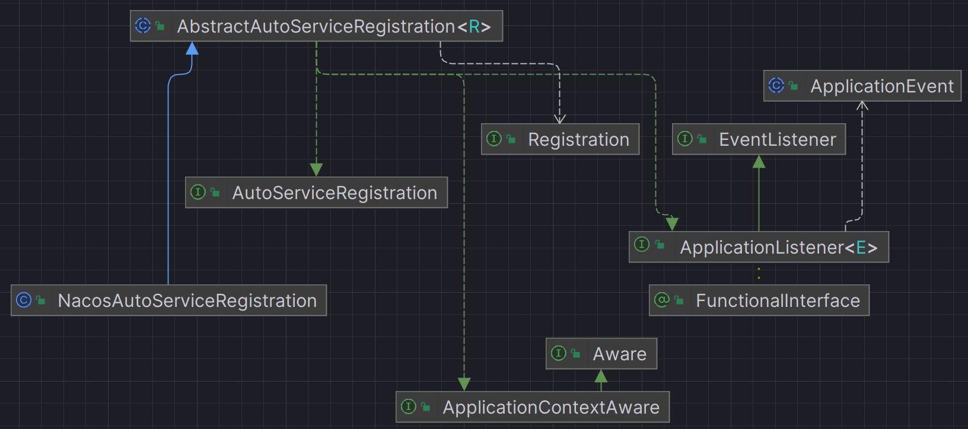
Task: Click the interface icon on ApplicationContextAware
Action: tap(409, 406)
